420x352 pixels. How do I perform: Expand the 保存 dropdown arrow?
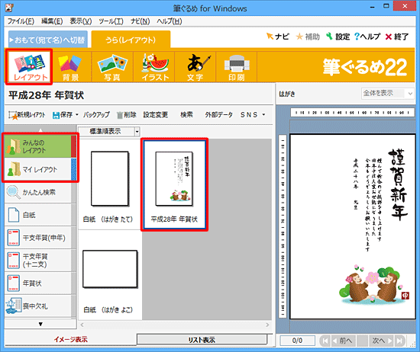coord(77,115)
